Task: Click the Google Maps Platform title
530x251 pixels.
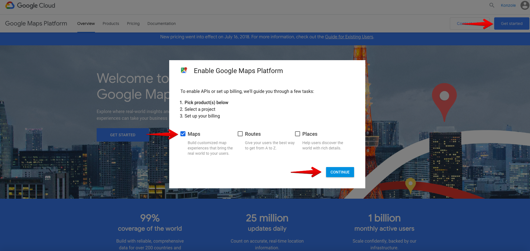Action: (36, 24)
